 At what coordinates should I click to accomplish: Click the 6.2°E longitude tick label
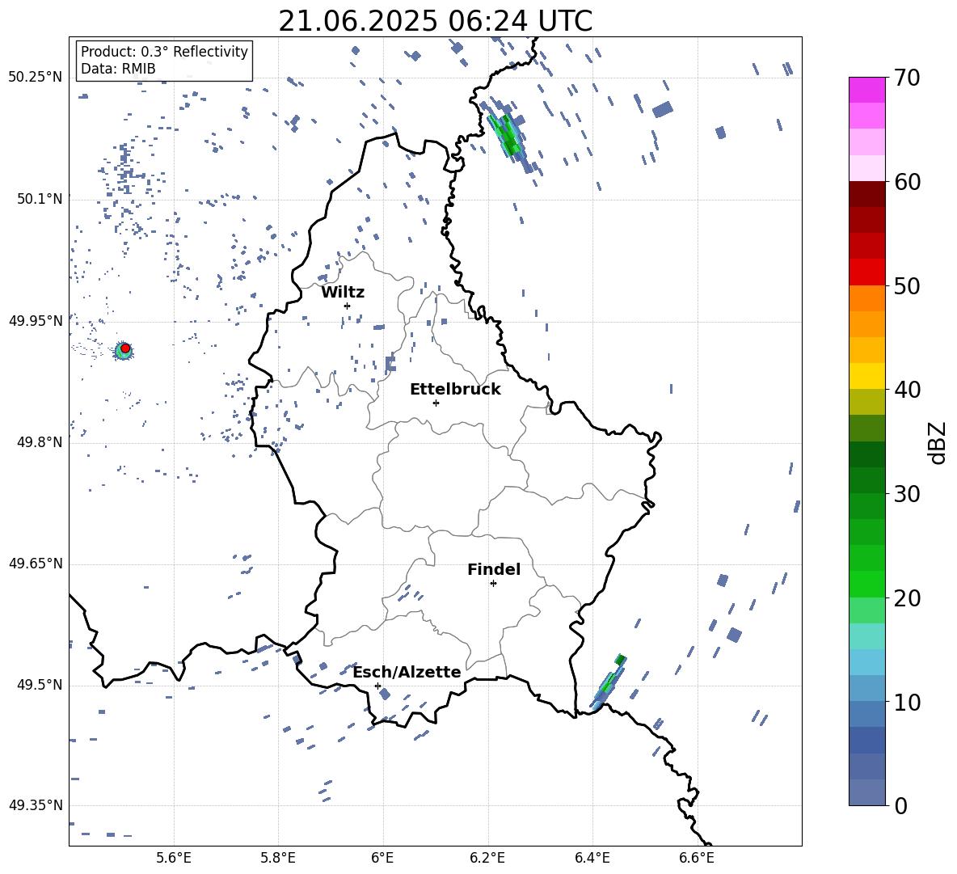click(x=487, y=858)
